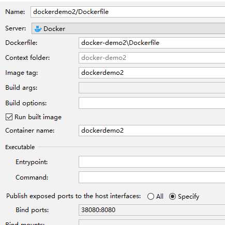Click the Publish exposed ports label text
This screenshot has width=225, height=225.
(x=73, y=196)
